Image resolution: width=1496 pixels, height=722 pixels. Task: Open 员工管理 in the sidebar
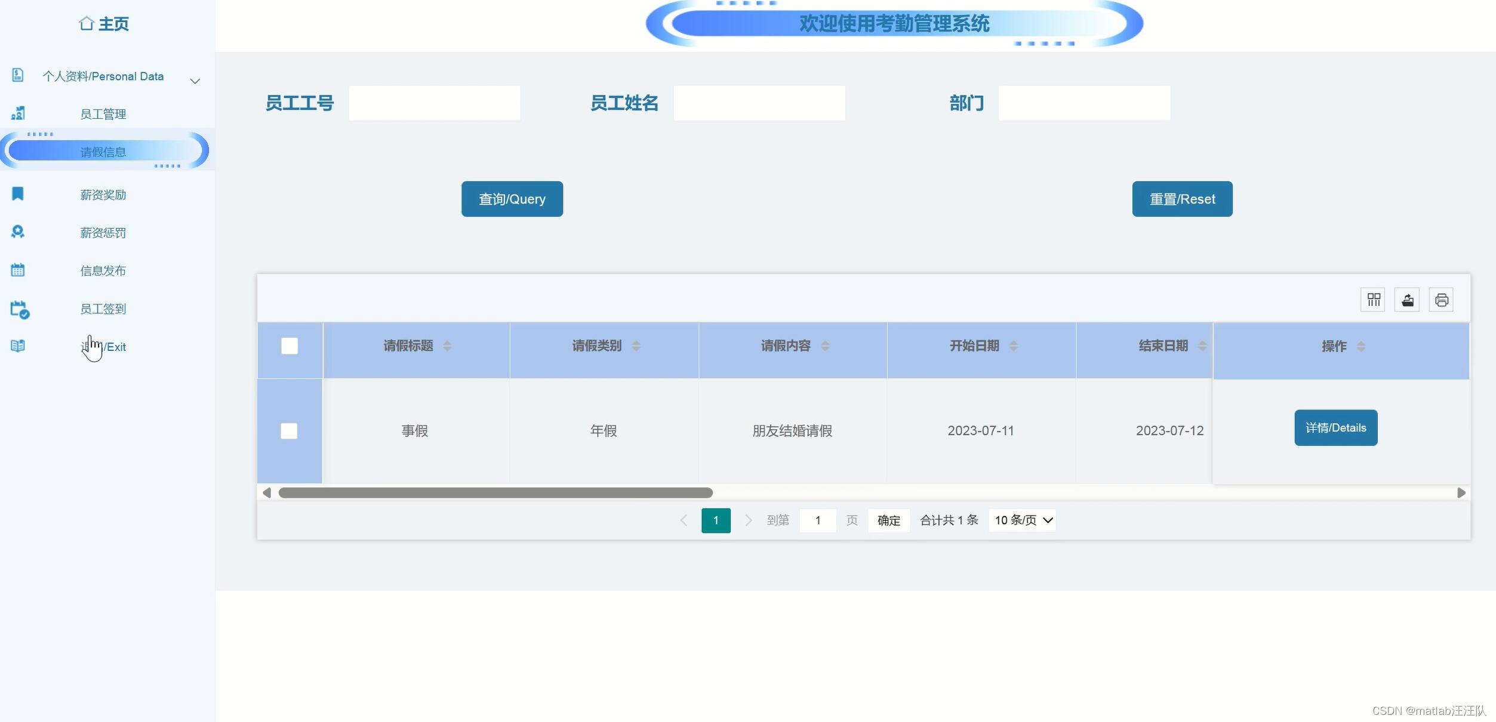(x=103, y=114)
